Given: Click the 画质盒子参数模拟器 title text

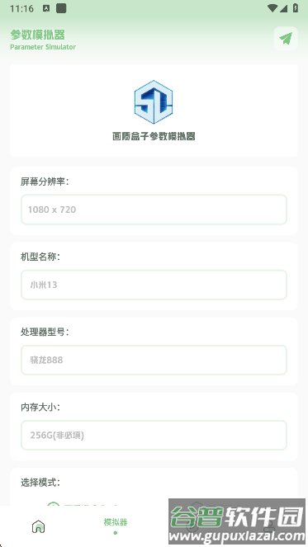Looking at the screenshot, I should (154, 136).
